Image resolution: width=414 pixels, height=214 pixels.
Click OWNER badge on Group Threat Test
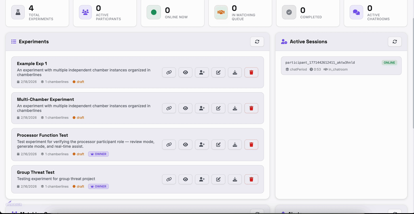click(x=99, y=186)
